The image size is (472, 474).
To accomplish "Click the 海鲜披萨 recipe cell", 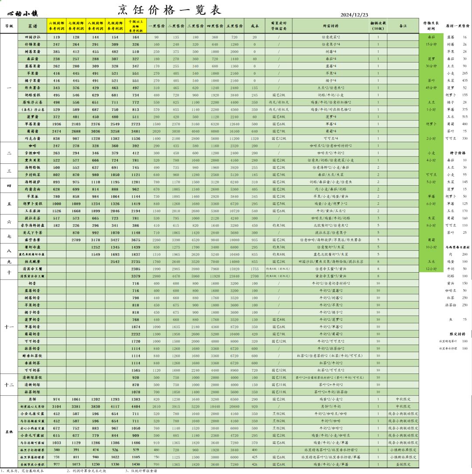I will click(x=32, y=182).
